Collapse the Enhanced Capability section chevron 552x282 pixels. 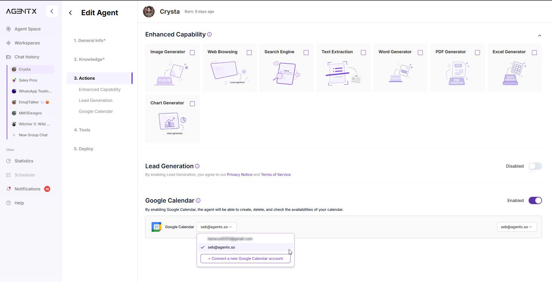[x=540, y=36]
